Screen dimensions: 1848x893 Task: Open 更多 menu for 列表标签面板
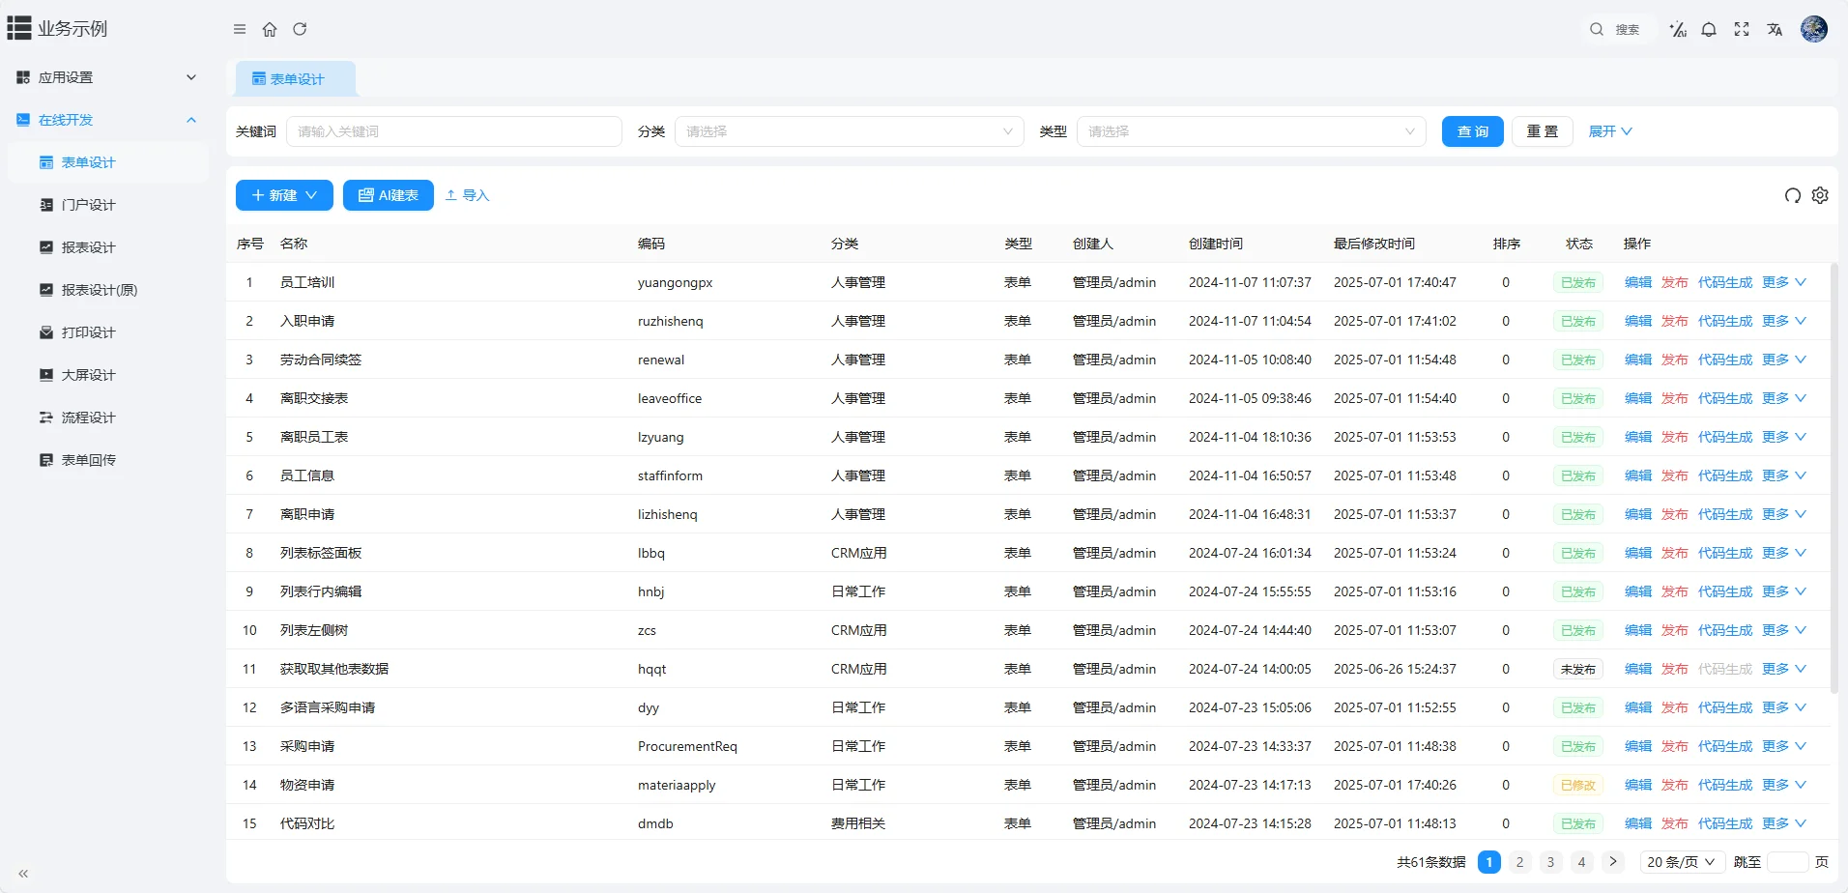1784,553
